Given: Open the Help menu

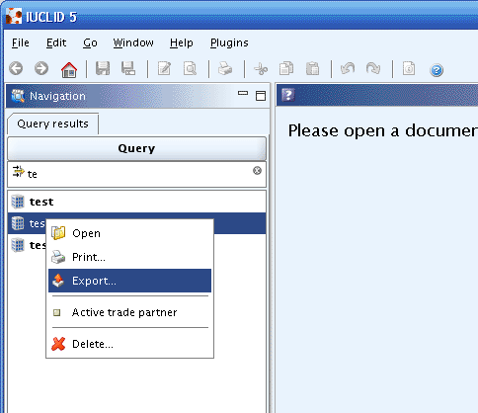Looking at the screenshot, I should pyautogui.click(x=182, y=42).
